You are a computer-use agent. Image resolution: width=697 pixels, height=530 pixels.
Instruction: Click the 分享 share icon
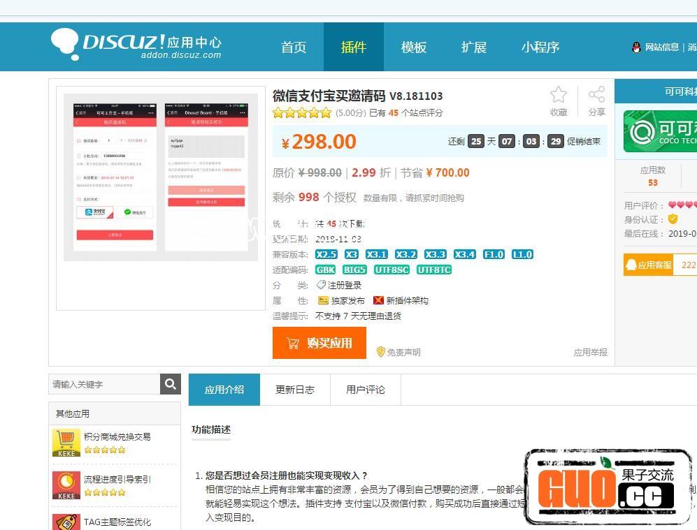(596, 95)
